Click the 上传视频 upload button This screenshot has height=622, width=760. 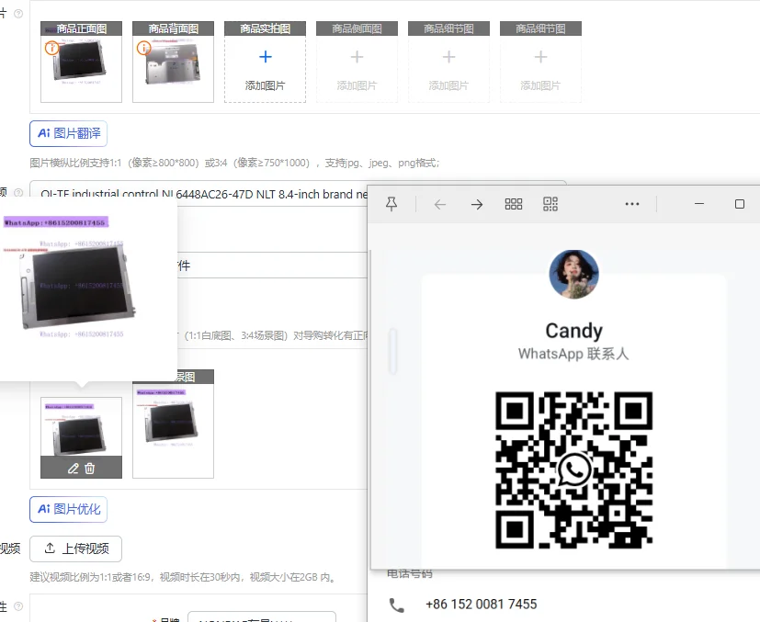click(x=75, y=548)
